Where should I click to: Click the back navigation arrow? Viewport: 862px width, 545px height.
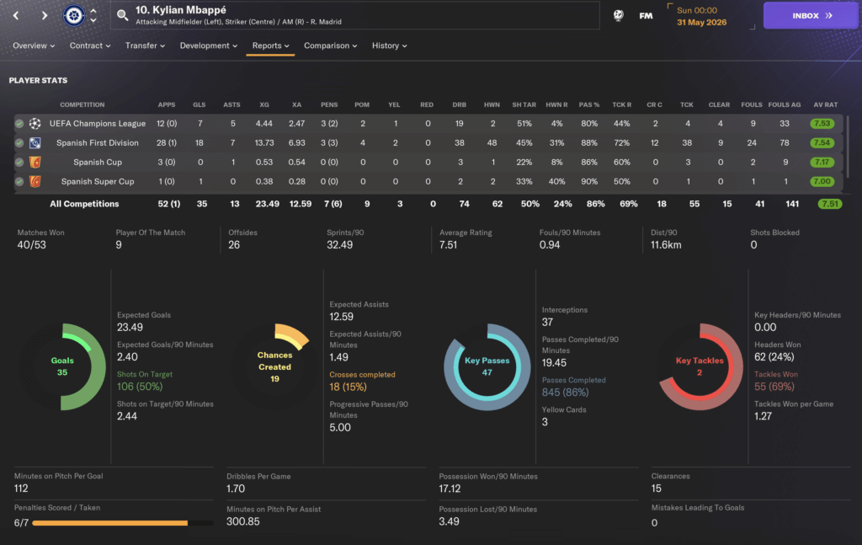pos(19,15)
